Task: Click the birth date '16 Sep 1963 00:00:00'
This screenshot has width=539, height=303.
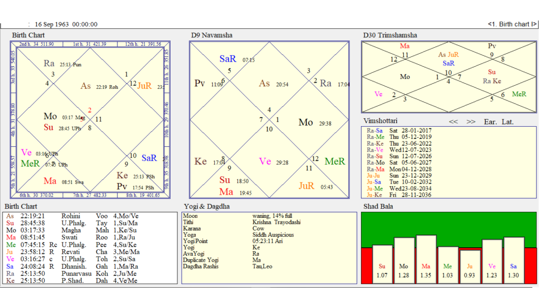Action: pos(66,24)
